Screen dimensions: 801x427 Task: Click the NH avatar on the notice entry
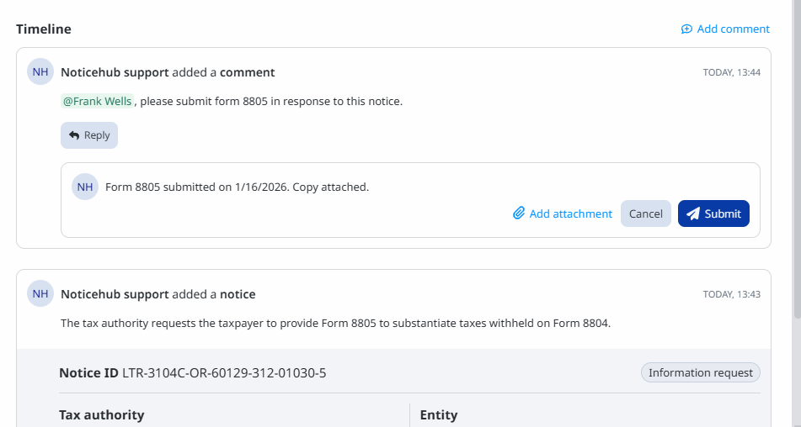click(40, 294)
